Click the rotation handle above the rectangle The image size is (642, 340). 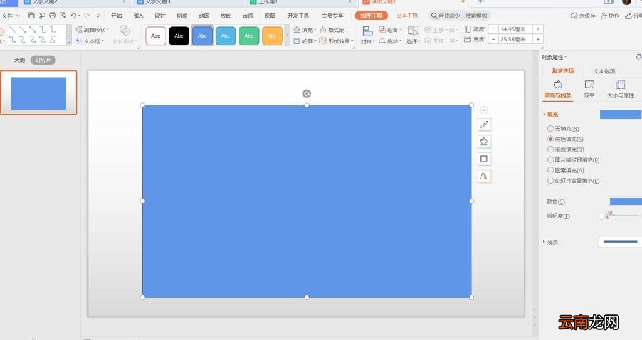(x=307, y=94)
